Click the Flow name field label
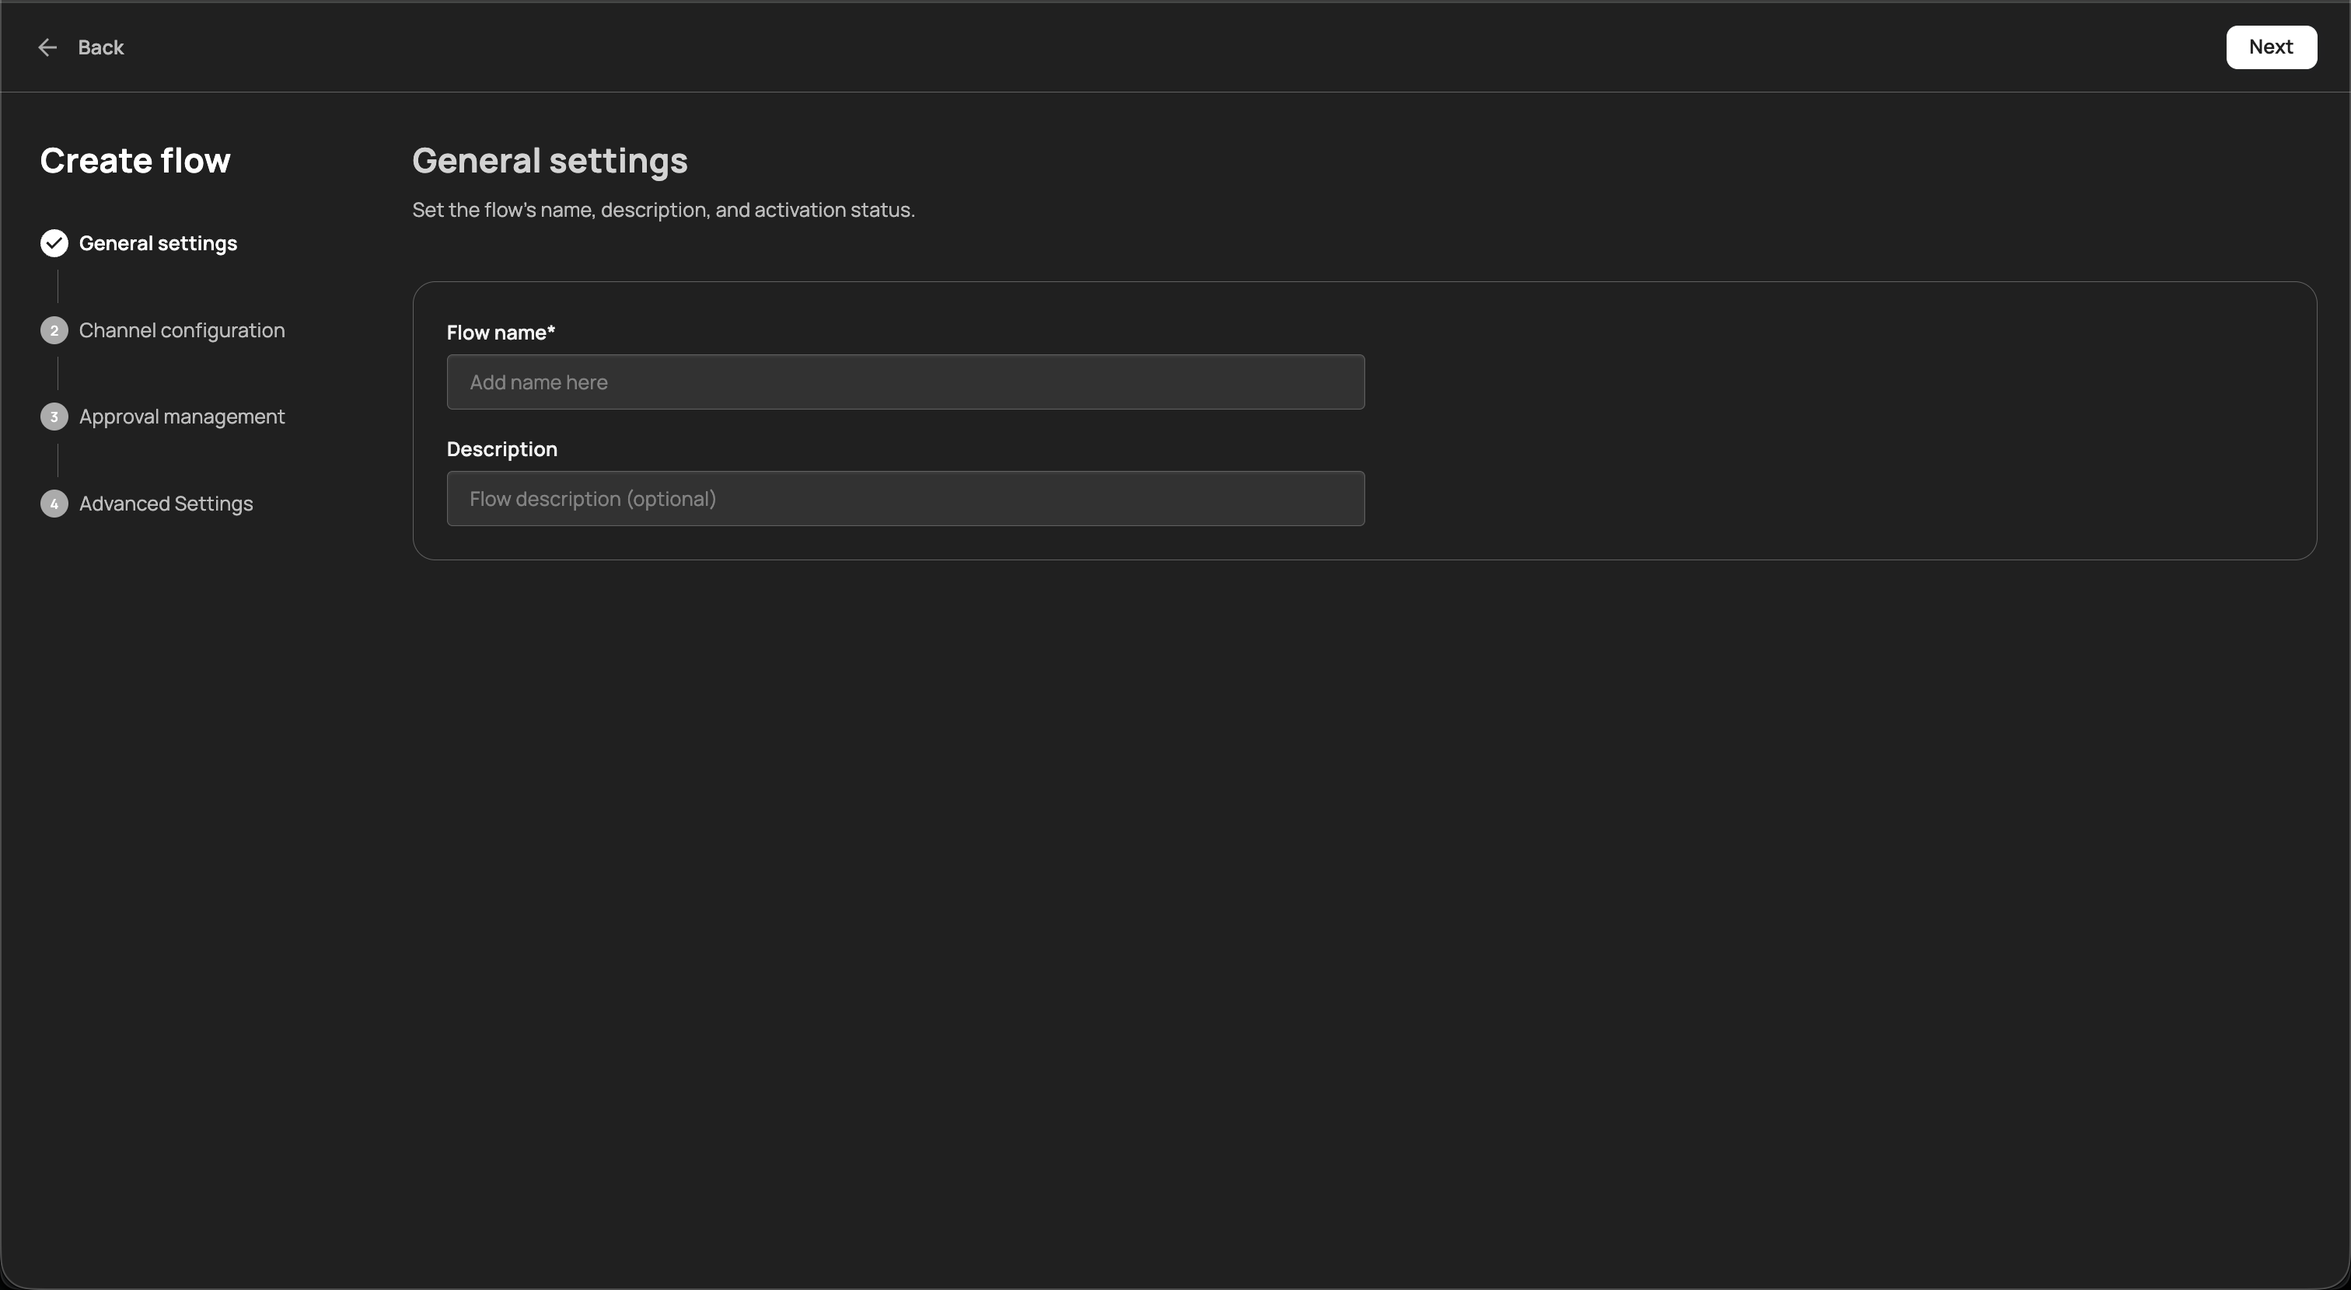This screenshot has height=1290, width=2351. (x=501, y=331)
